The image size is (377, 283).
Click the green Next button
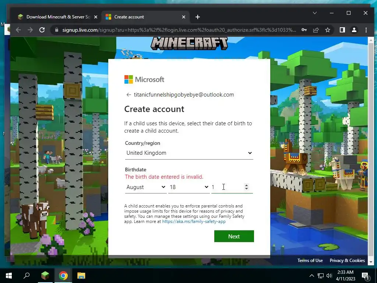tap(234, 236)
